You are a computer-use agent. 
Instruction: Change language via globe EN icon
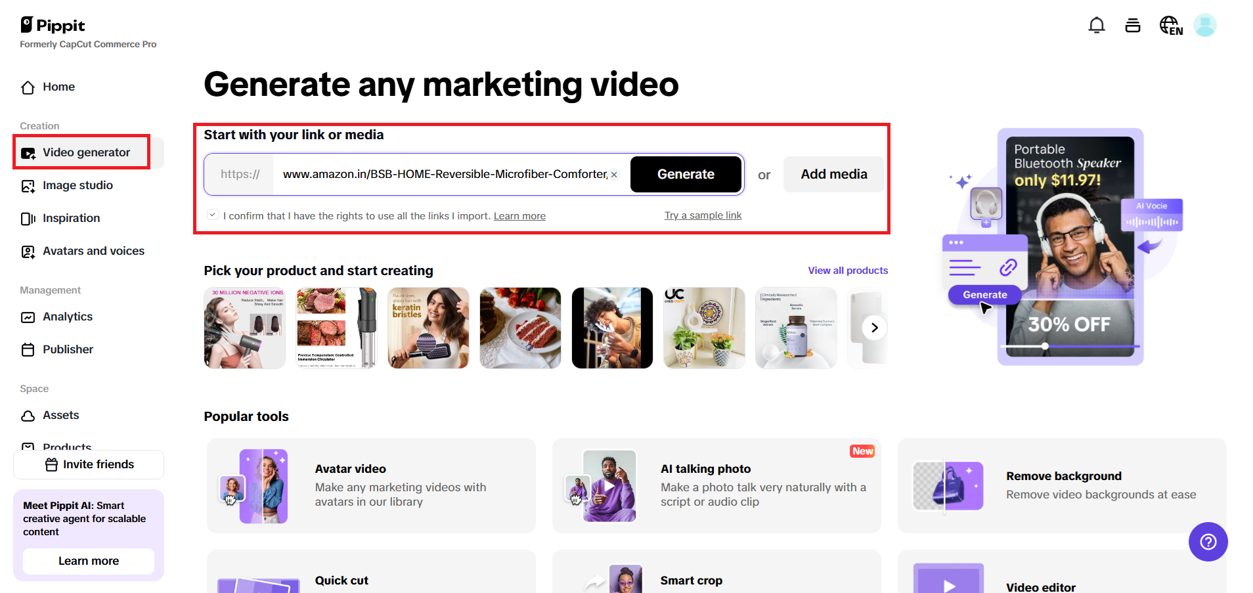coord(1171,26)
